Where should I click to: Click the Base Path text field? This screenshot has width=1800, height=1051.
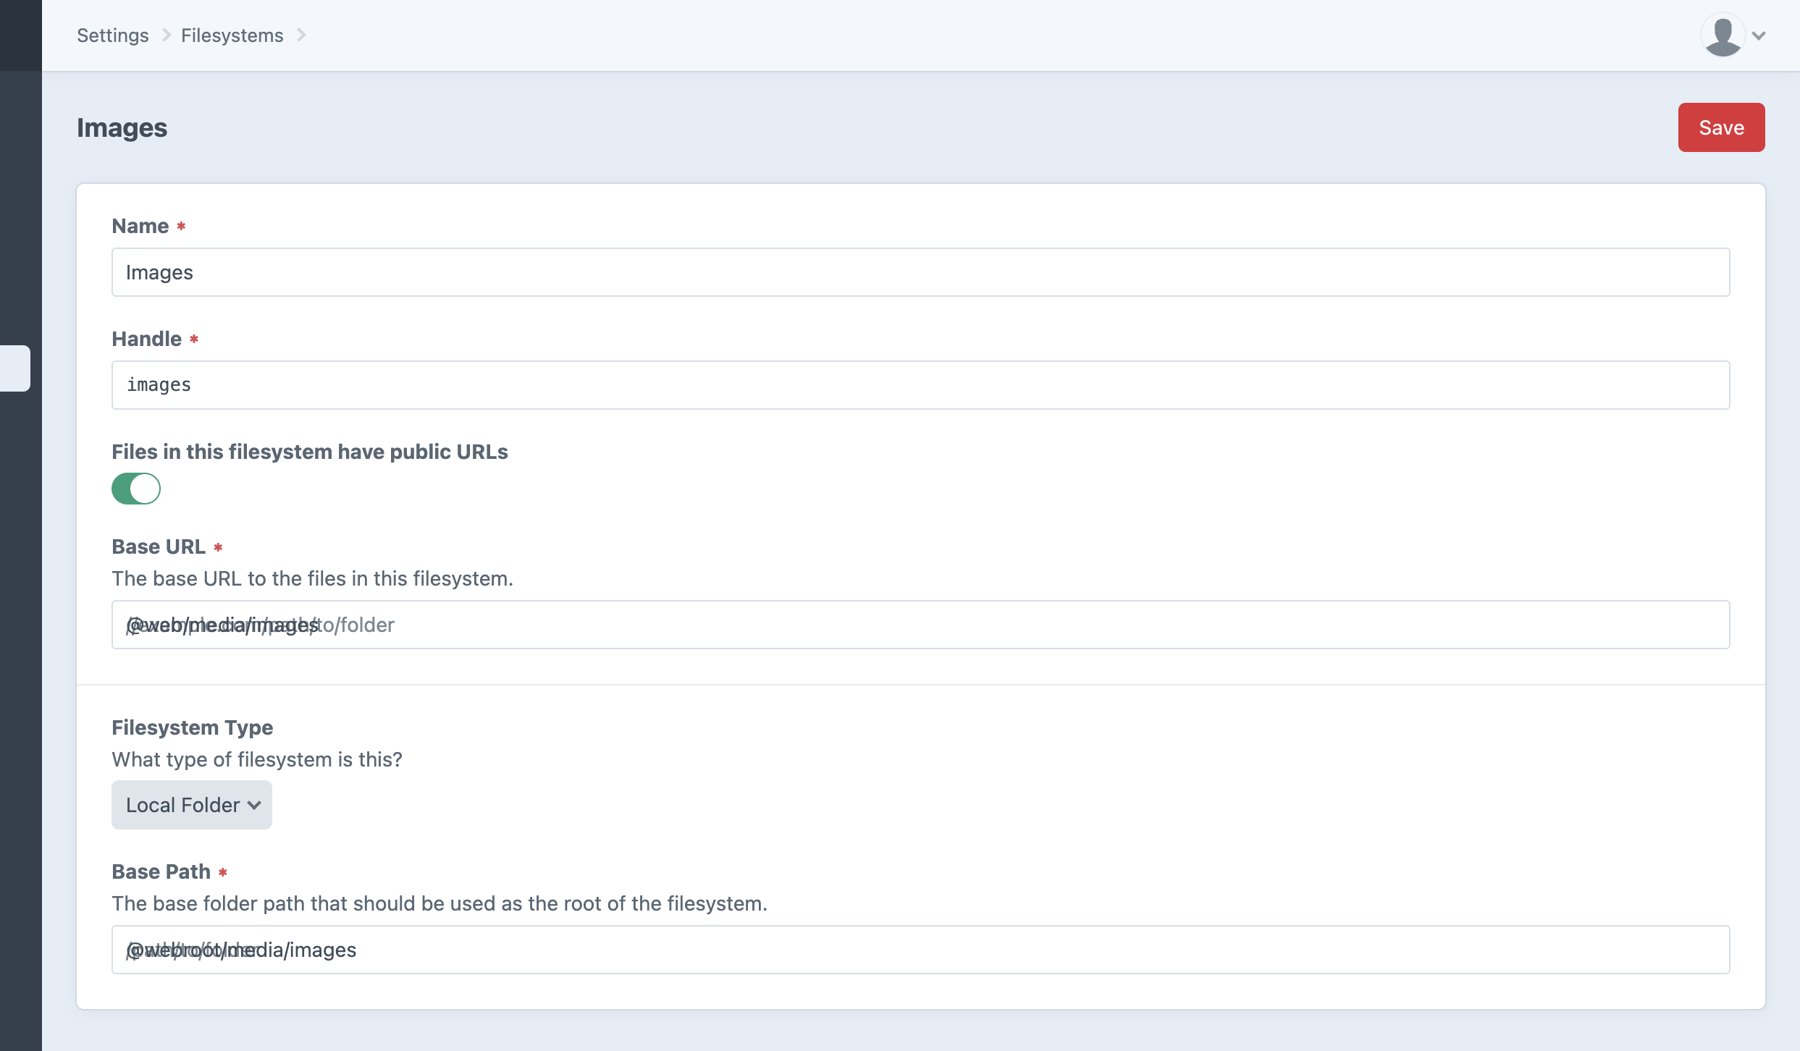[x=920, y=949]
